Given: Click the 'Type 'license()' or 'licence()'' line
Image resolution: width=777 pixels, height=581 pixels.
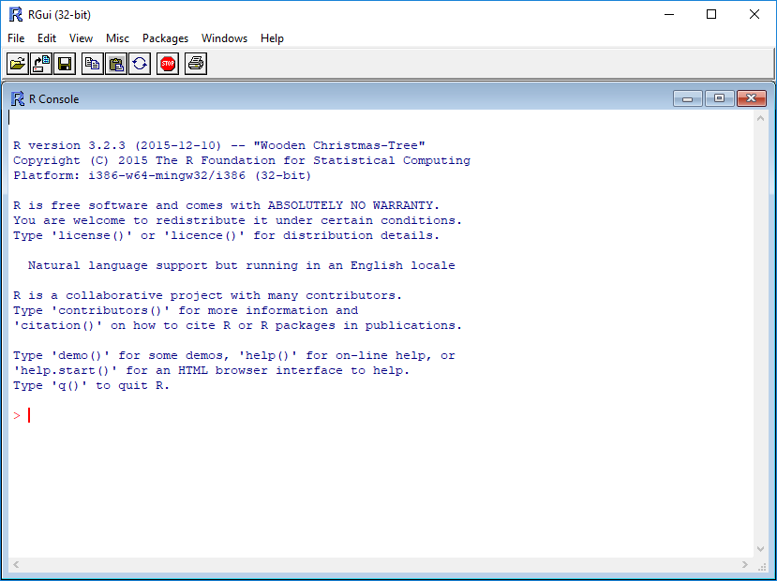Looking at the screenshot, I should pos(226,235).
